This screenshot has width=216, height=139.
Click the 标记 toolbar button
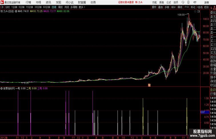(193, 7)
